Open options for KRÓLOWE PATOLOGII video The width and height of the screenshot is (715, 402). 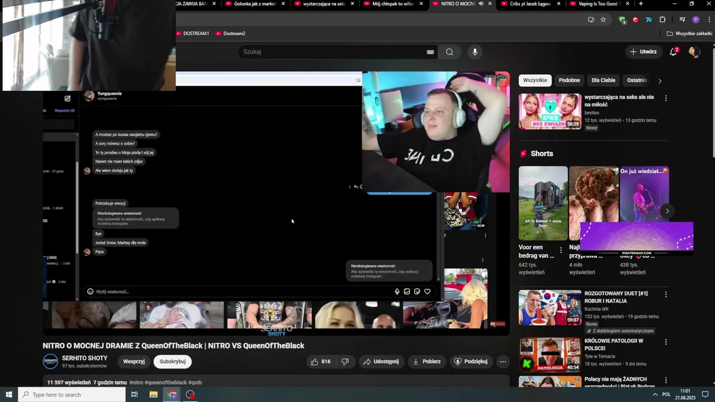pyautogui.click(x=665, y=342)
